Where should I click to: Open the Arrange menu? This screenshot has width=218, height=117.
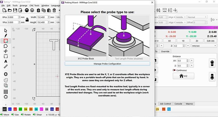23,6
